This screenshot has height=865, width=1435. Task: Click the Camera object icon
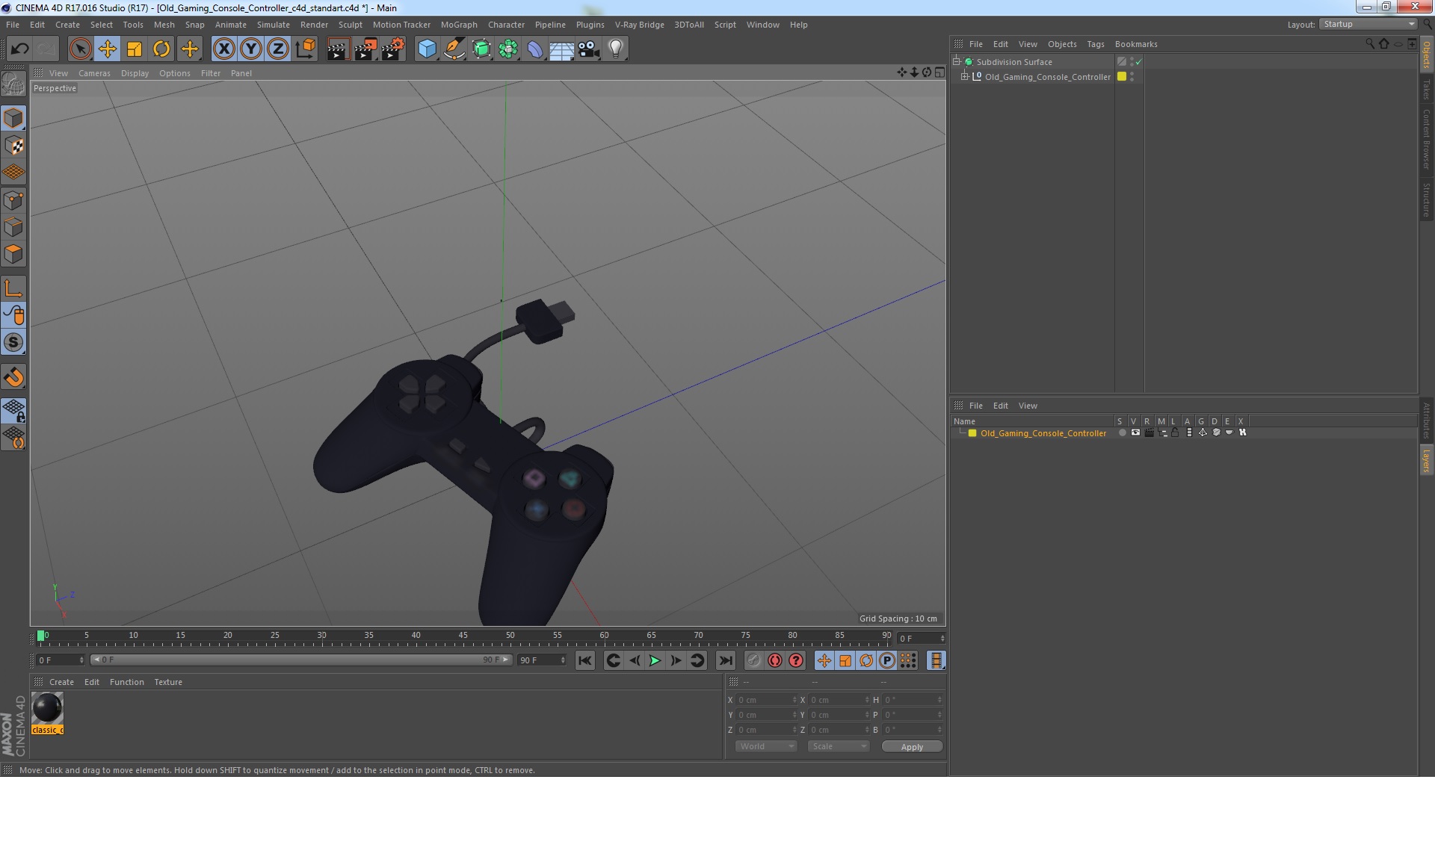click(589, 49)
